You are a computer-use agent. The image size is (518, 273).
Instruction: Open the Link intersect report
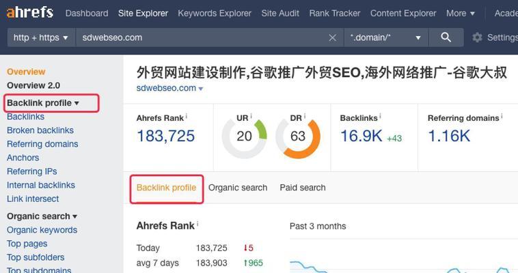pos(33,199)
